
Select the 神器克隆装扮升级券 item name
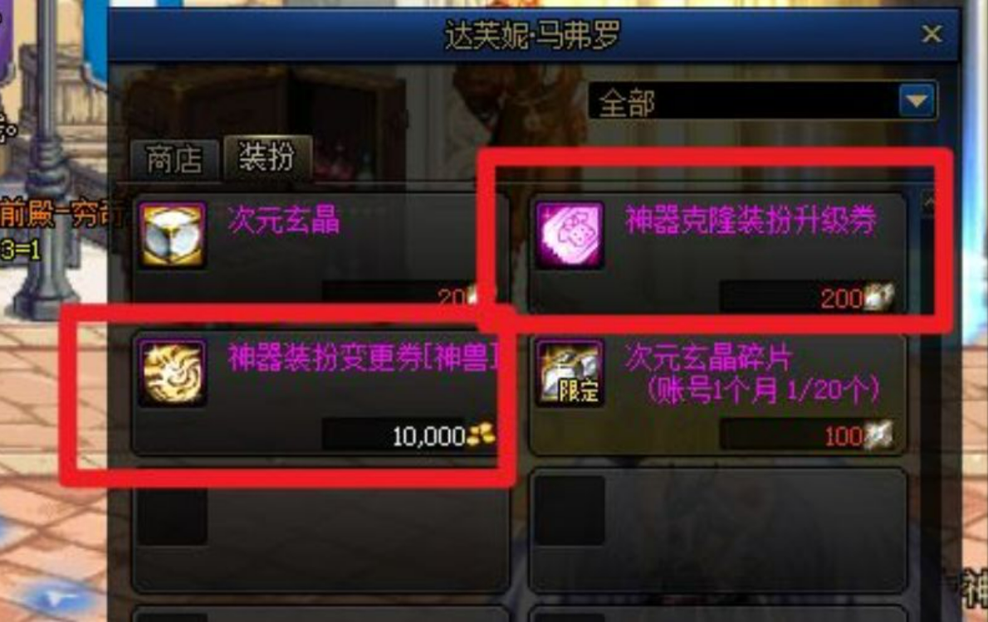pos(751,221)
